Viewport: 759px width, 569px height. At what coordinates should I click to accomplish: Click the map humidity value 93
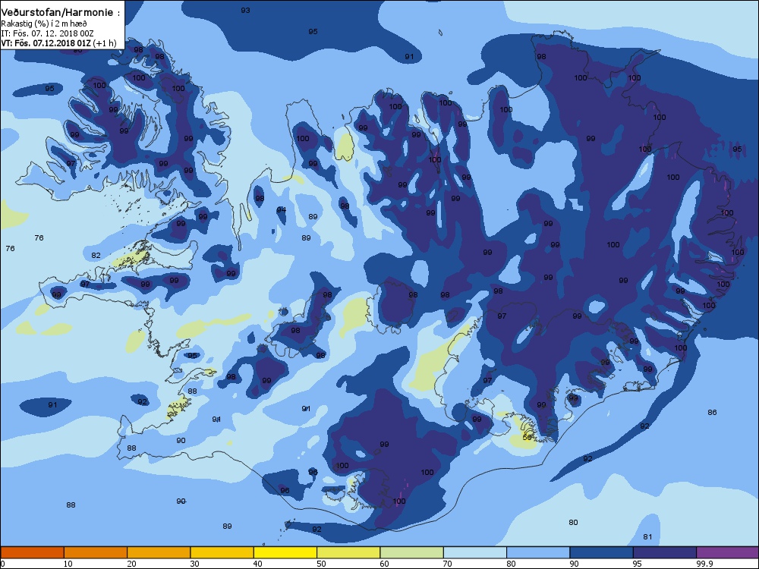click(245, 10)
